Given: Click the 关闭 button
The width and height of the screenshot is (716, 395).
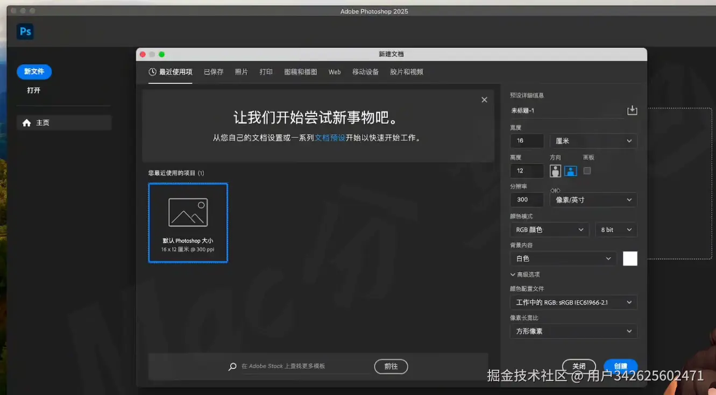Looking at the screenshot, I should [x=579, y=366].
